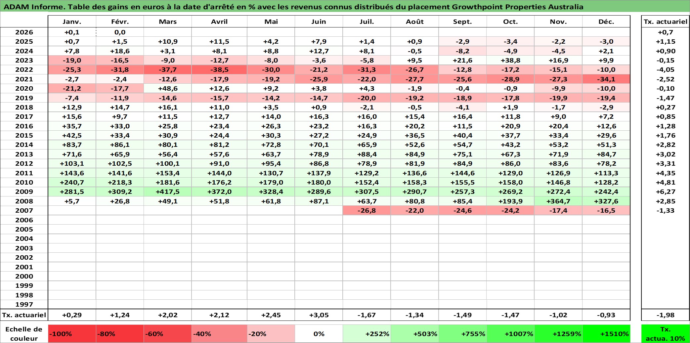
Task: Select cell -16,5 in 2007 Déc.
Action: pyautogui.click(x=606, y=210)
